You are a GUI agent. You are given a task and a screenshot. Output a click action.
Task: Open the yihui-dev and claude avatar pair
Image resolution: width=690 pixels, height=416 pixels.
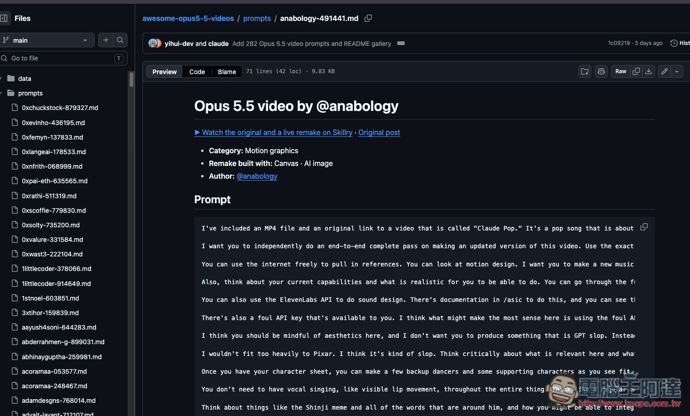point(155,44)
